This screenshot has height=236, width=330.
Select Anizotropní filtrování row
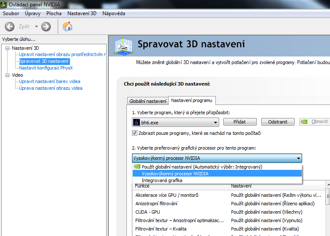point(228,204)
